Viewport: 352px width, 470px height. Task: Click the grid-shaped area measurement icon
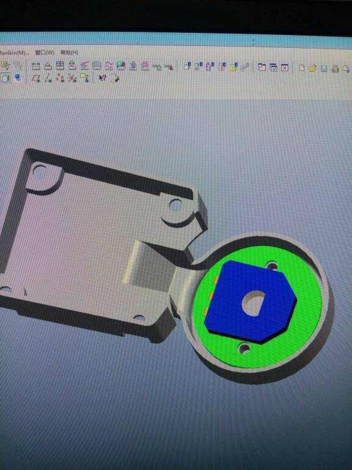[x=60, y=65]
